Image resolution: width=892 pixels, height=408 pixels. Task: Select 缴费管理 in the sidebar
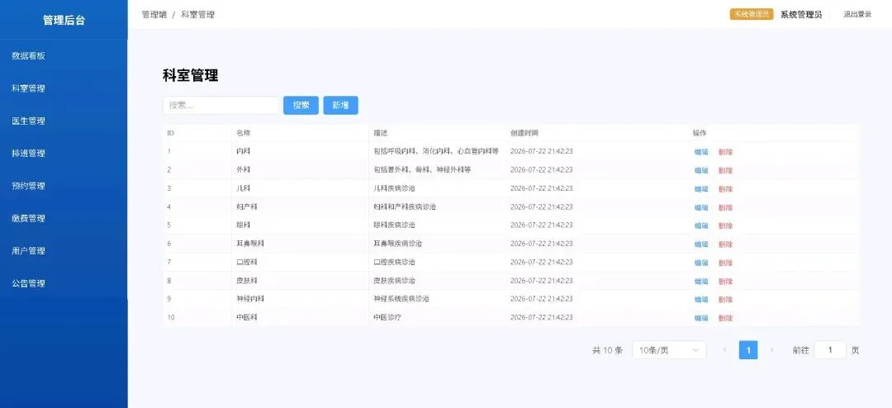28,218
